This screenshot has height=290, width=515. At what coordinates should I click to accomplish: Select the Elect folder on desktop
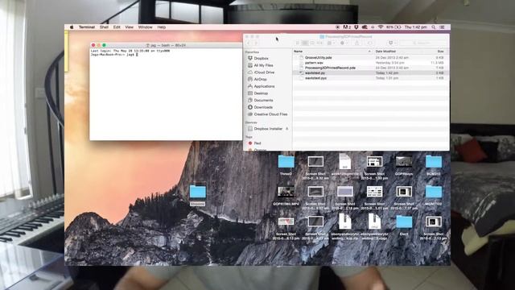tap(404, 226)
